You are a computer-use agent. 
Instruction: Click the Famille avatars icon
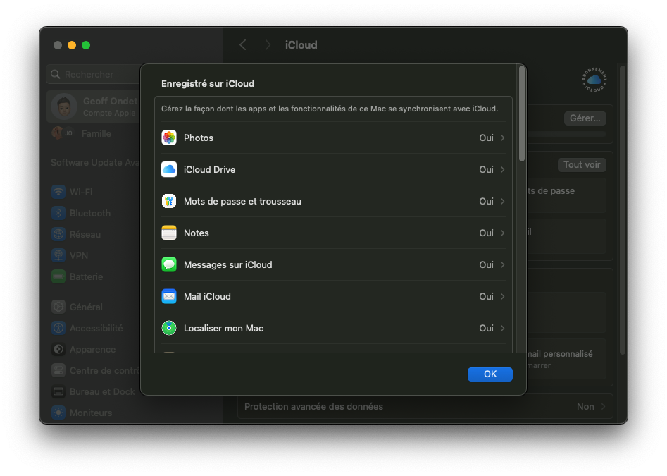point(63,133)
